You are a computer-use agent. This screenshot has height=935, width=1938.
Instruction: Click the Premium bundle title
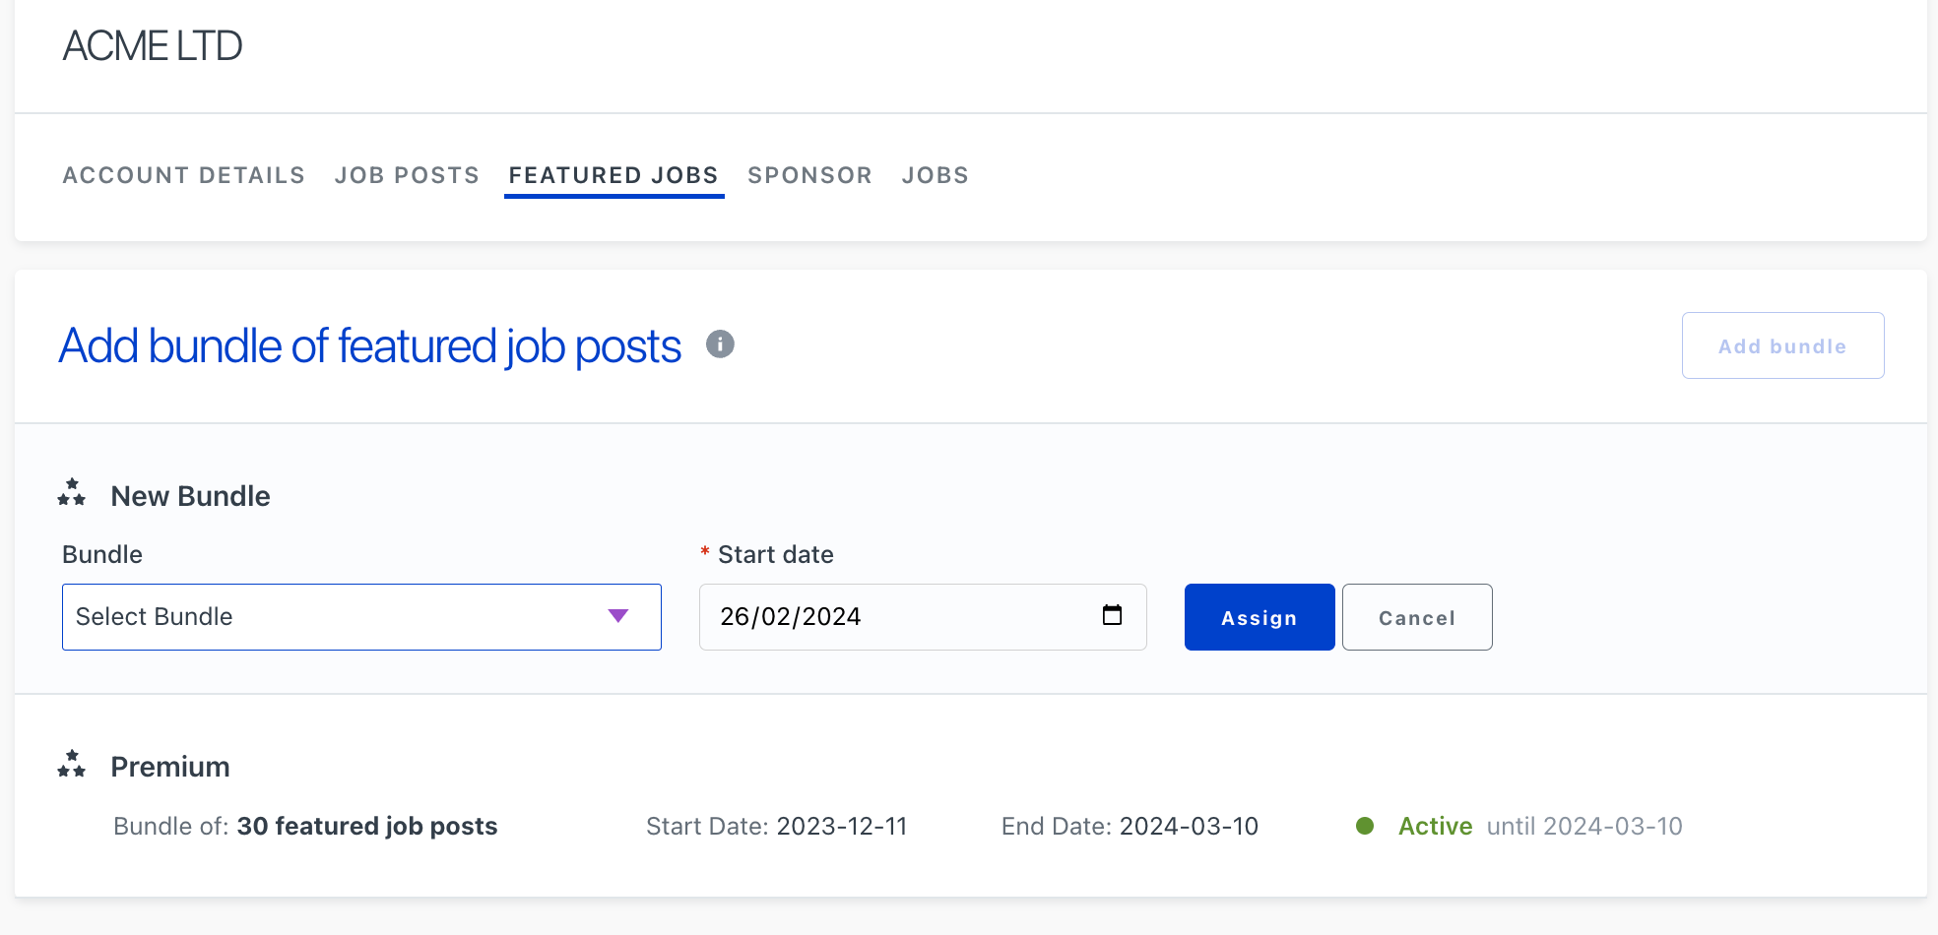click(170, 767)
